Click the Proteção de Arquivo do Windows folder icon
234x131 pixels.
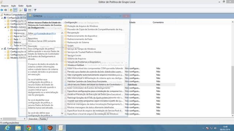tap(65, 26)
